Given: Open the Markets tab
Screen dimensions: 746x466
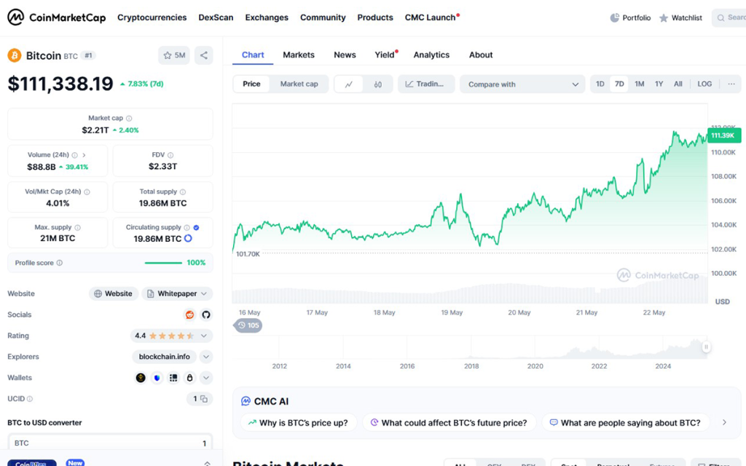Looking at the screenshot, I should pyautogui.click(x=298, y=55).
